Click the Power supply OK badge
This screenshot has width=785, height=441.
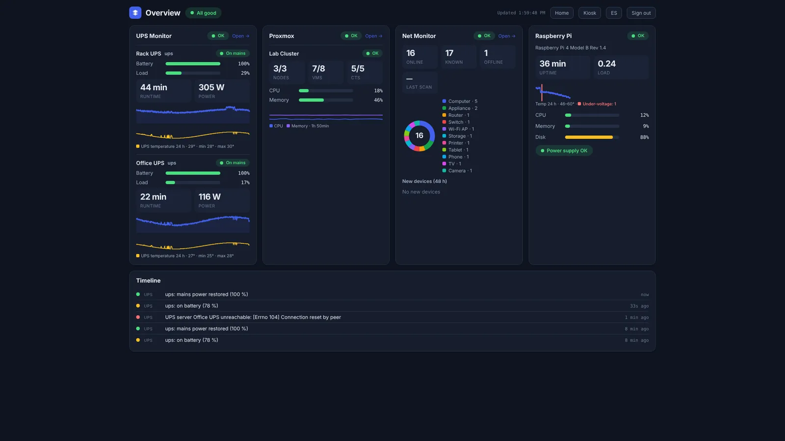point(564,150)
